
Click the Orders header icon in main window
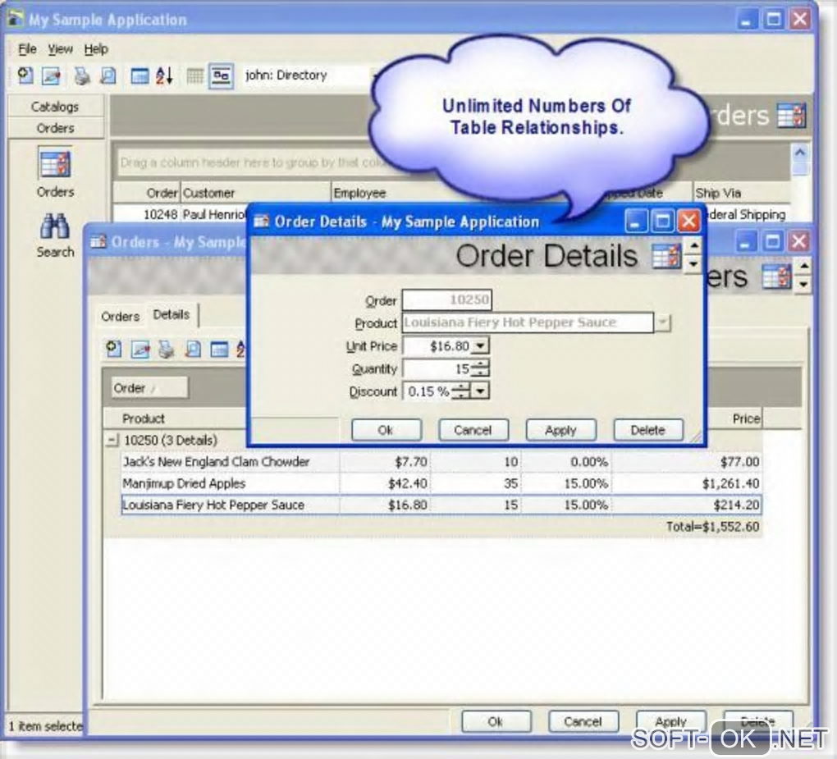point(791,116)
